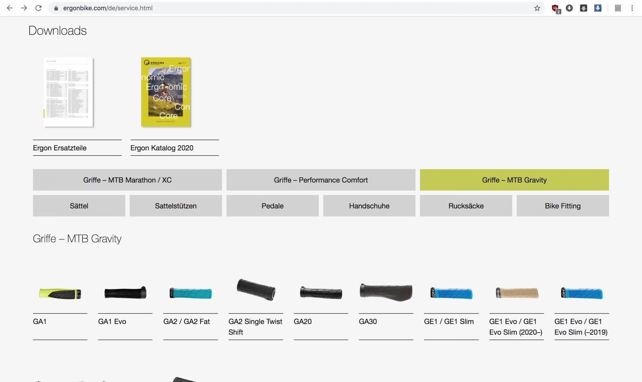Select the green GA1 grip image
642x382 pixels.
point(60,293)
